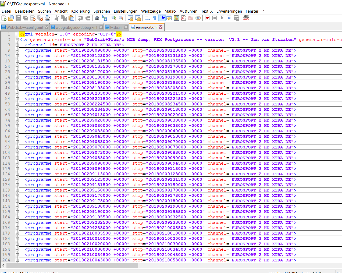Open the Kodierung menu
The width and height of the screenshot is (342, 273).
click(x=80, y=11)
